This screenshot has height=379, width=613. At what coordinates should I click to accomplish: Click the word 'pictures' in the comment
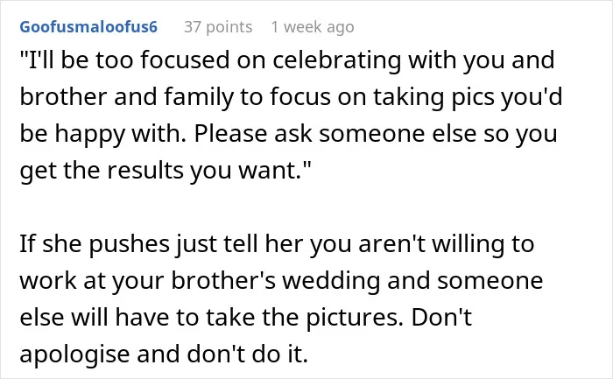(x=354, y=318)
